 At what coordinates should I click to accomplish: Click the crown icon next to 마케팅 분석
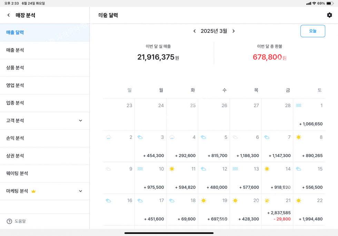click(33, 191)
